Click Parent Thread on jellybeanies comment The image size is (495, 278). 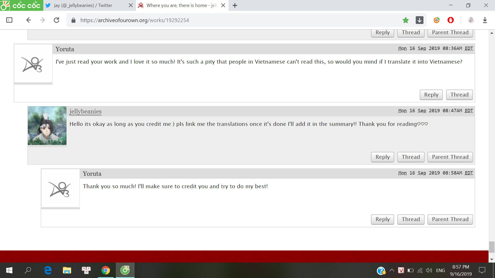pos(450,157)
